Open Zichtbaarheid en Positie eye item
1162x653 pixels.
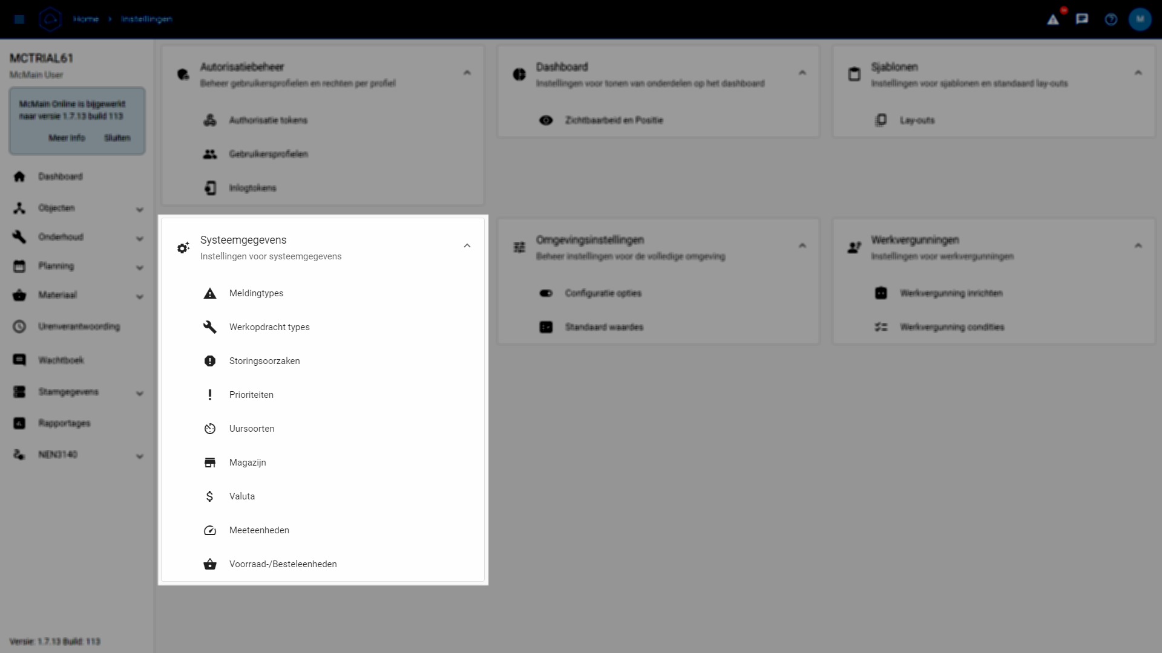click(614, 120)
